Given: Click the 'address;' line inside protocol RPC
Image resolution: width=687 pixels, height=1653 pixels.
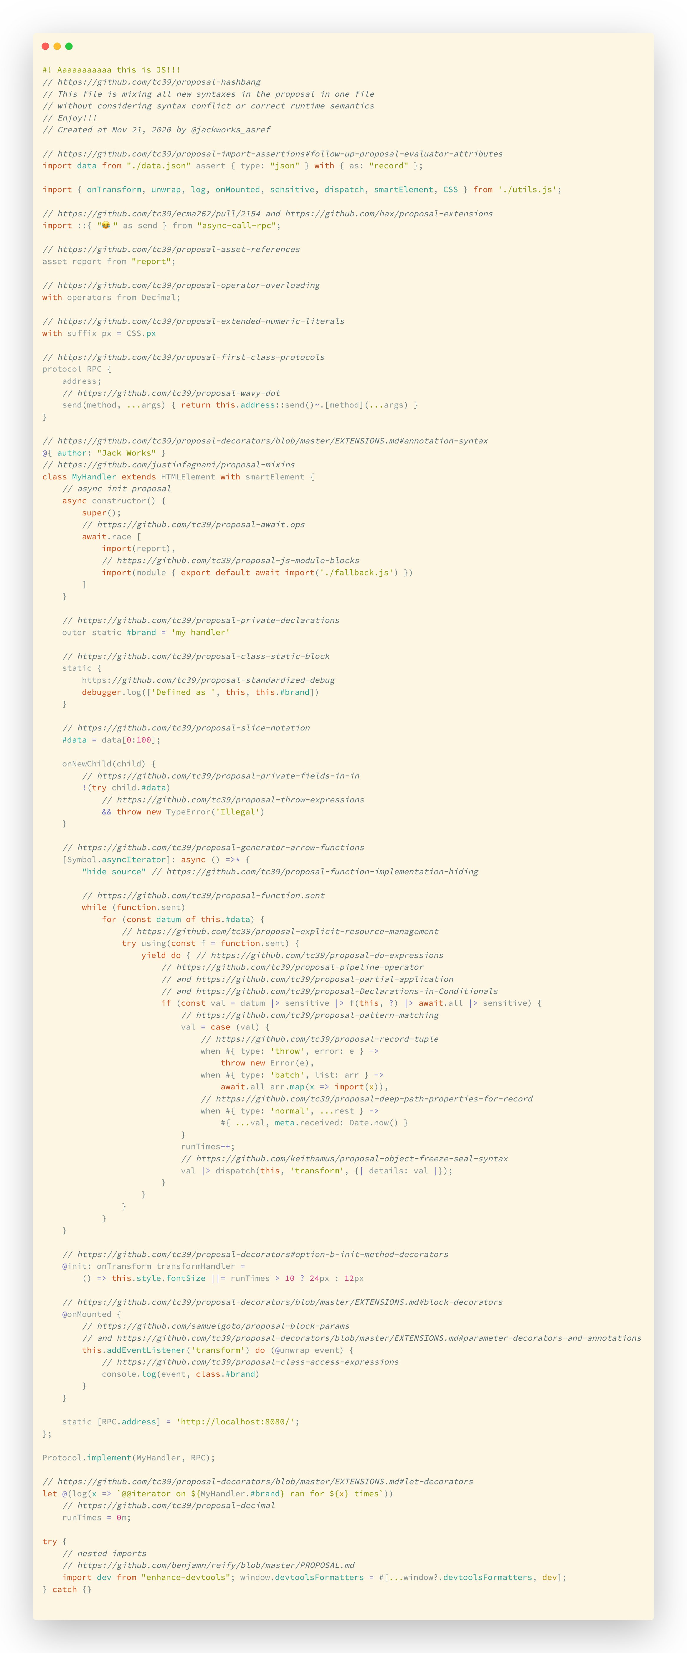Looking at the screenshot, I should (82, 381).
